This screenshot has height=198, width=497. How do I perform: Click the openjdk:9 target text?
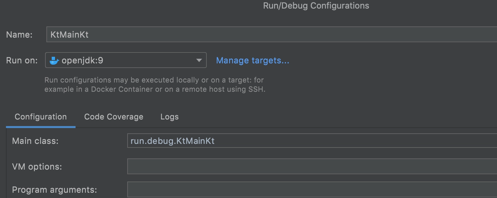(x=82, y=60)
